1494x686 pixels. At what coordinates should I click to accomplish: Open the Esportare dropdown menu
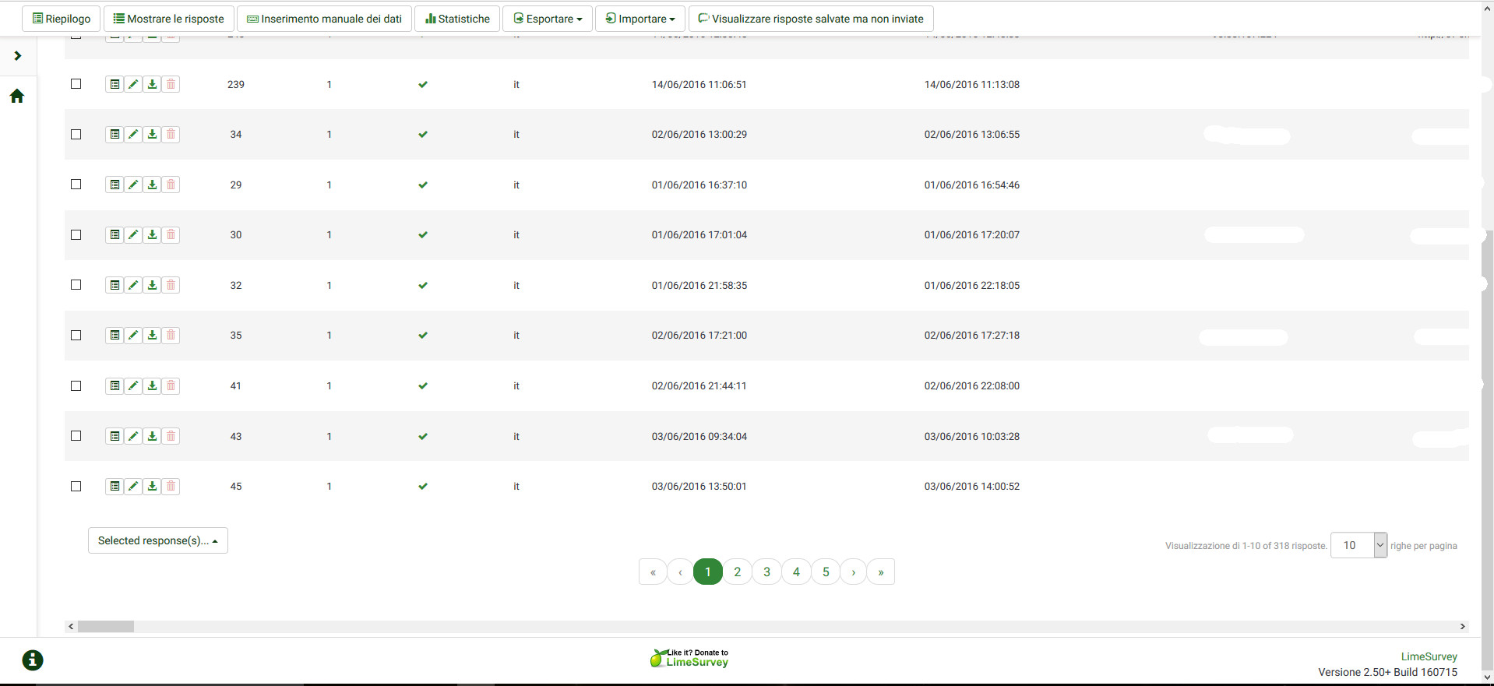[548, 19]
